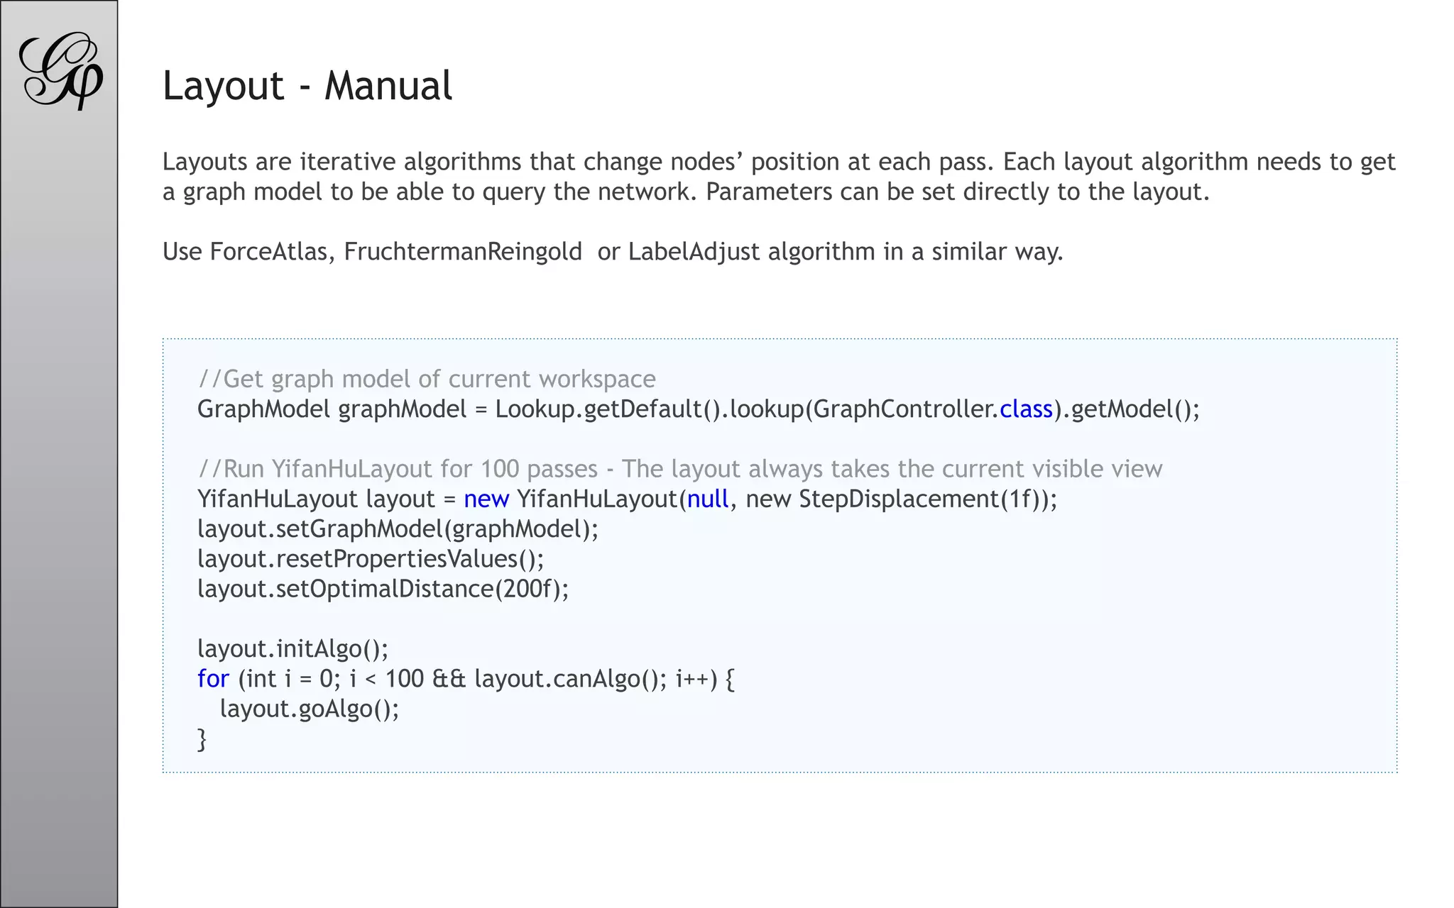The width and height of the screenshot is (1454, 908).
Task: Click the blue 'null' argument
Action: (x=708, y=499)
